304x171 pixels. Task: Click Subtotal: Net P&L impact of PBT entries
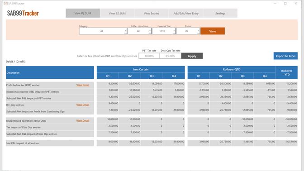click(x=28, y=98)
